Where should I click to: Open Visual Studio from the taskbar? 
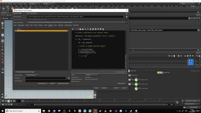[x=116, y=111]
